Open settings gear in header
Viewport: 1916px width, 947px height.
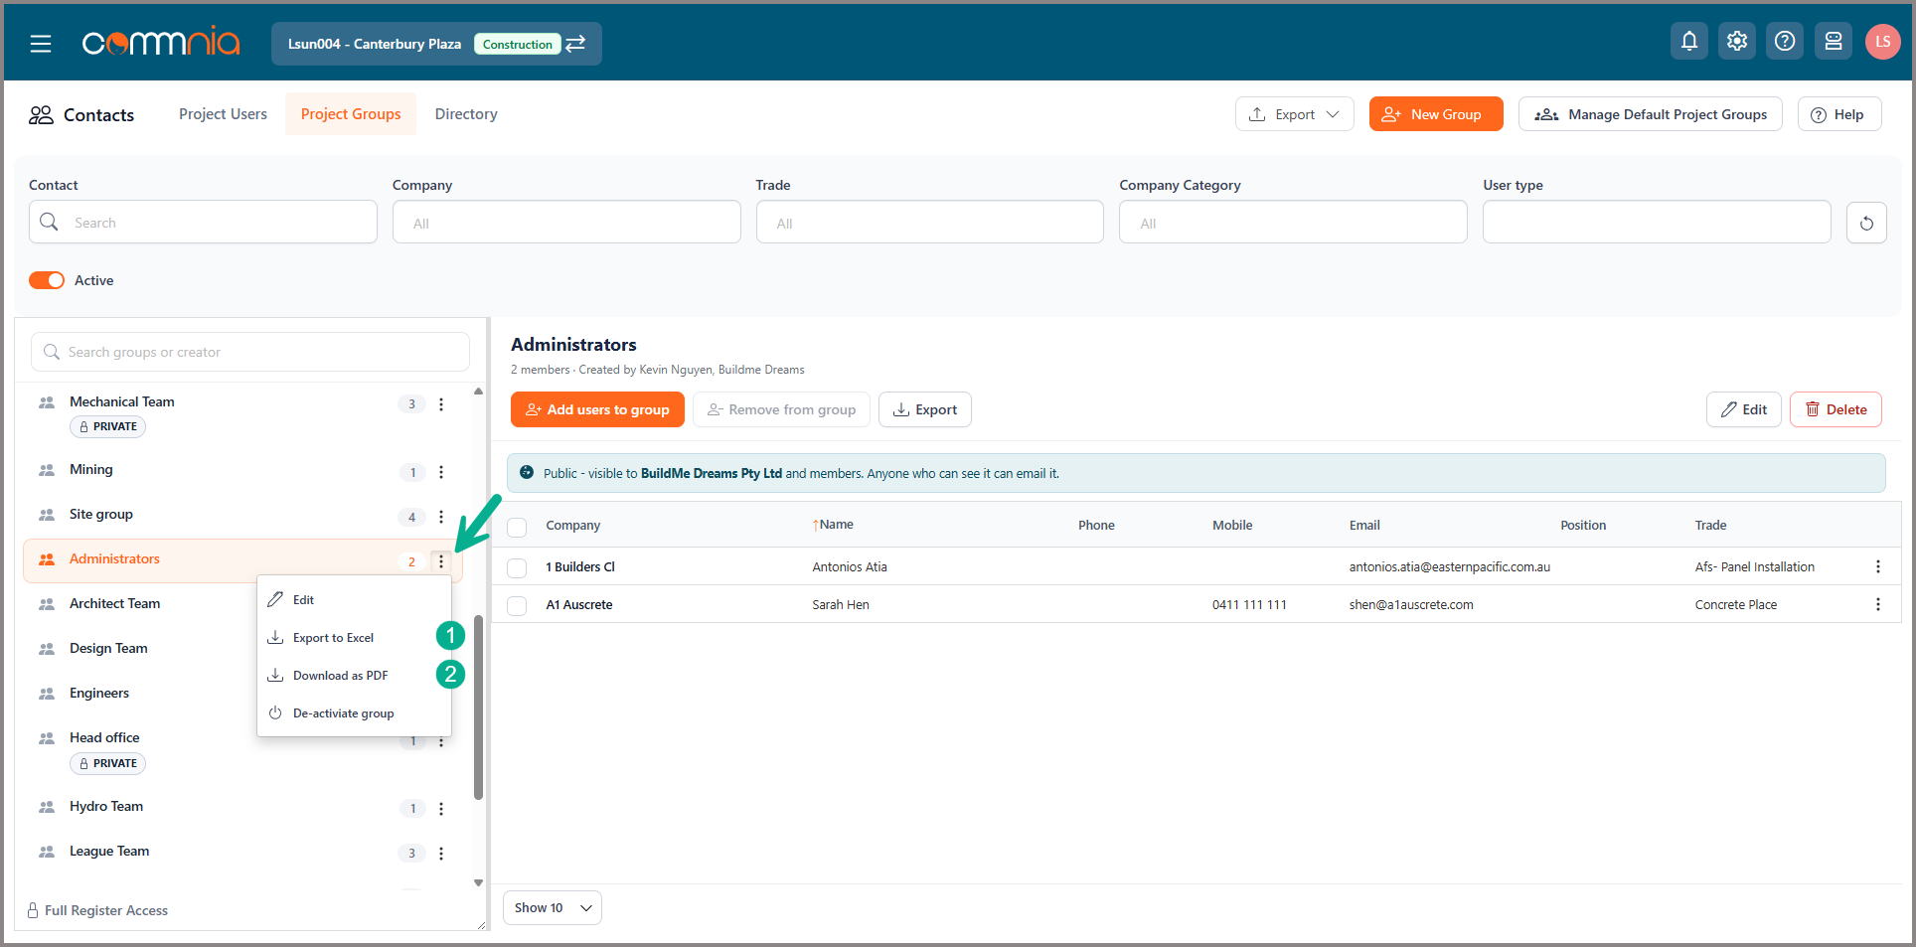pos(1737,41)
